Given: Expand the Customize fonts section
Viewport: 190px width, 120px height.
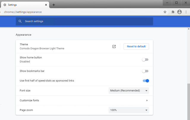Looking at the screenshot, I should (x=84, y=100).
